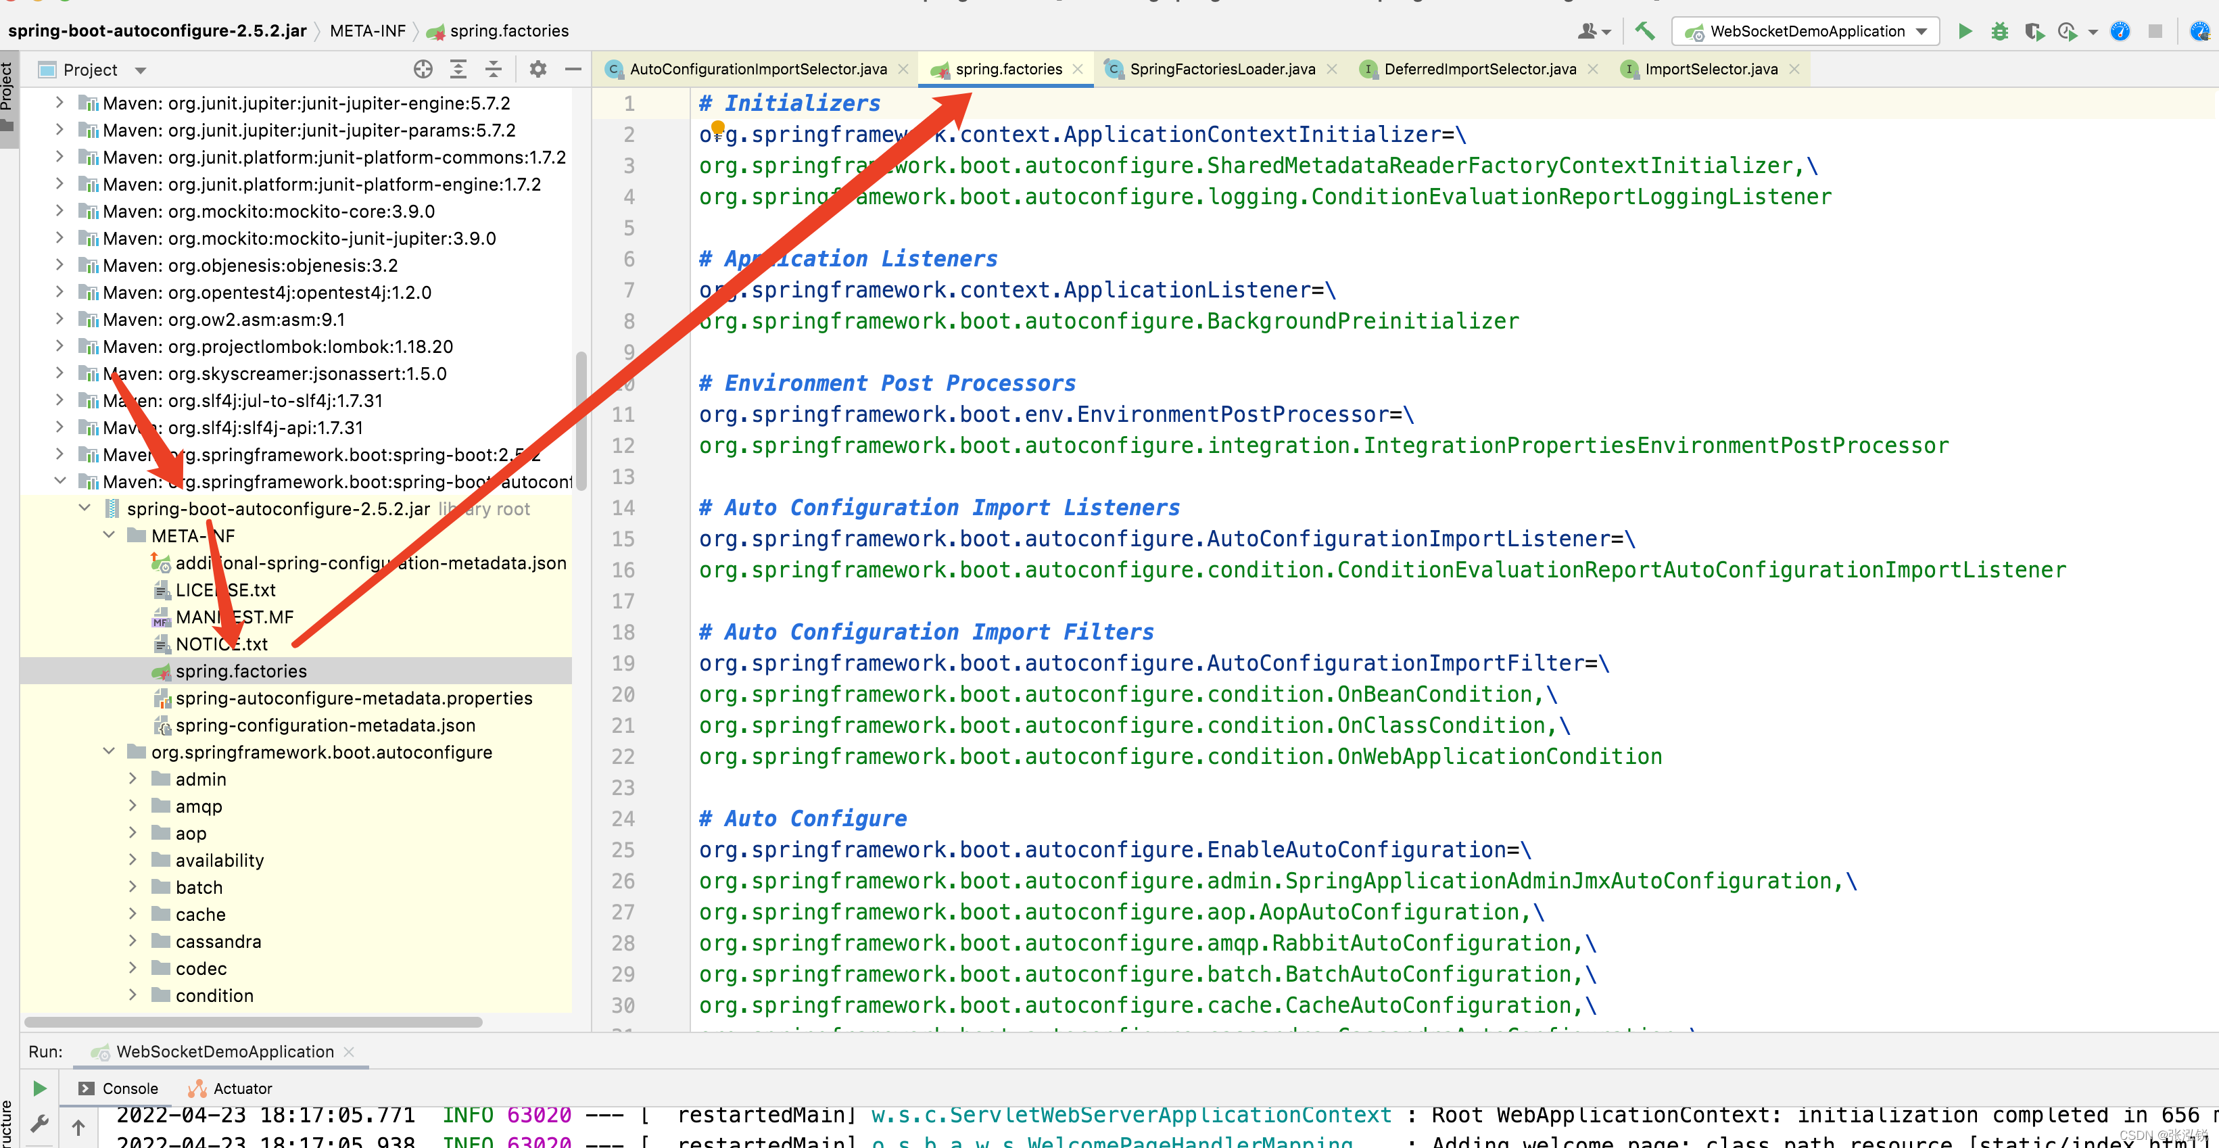Click the Project panel horizontal scrollbar
Viewport: 2219px width, 1148px height.
252,1022
